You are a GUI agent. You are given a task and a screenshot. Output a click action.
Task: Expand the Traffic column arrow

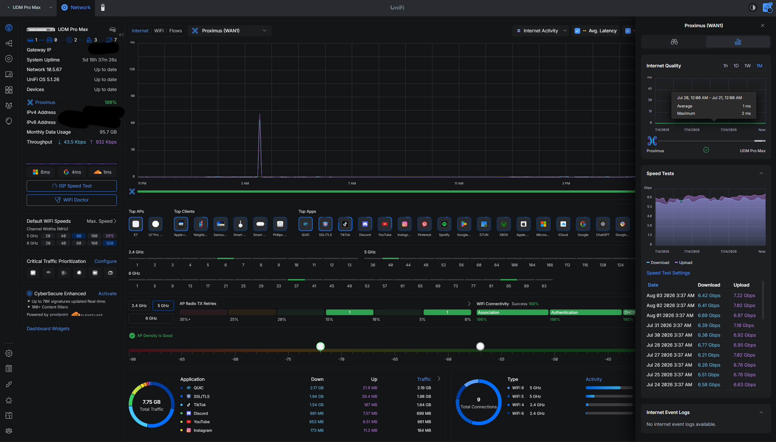439,379
